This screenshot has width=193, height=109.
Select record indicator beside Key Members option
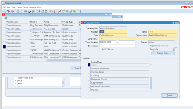point(89,83)
